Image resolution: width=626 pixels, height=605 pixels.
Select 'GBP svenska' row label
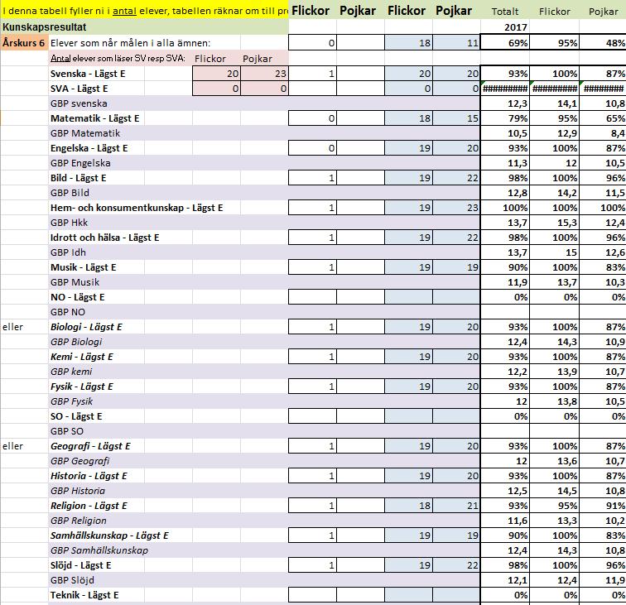[79, 103]
